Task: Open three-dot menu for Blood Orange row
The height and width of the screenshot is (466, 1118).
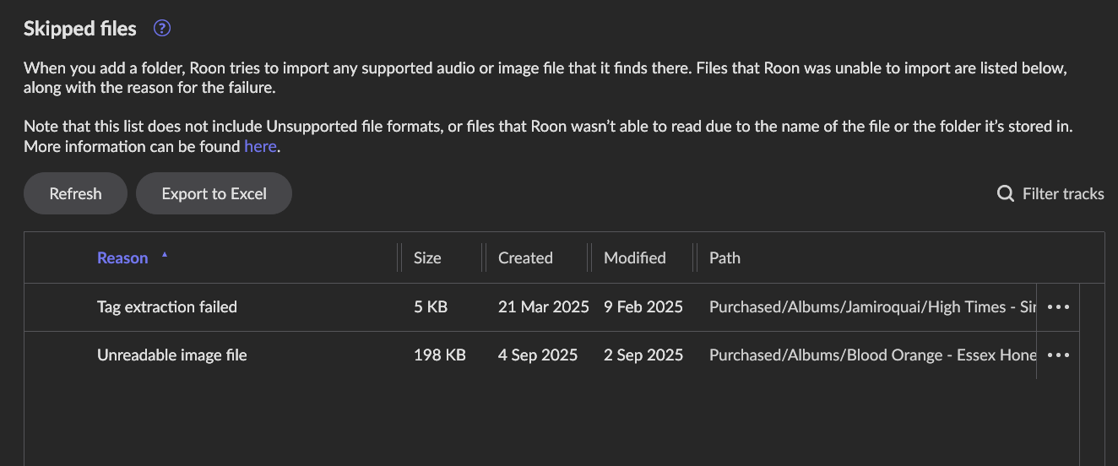Action: tap(1058, 355)
